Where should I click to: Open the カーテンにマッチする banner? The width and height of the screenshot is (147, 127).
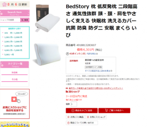pos(15,124)
